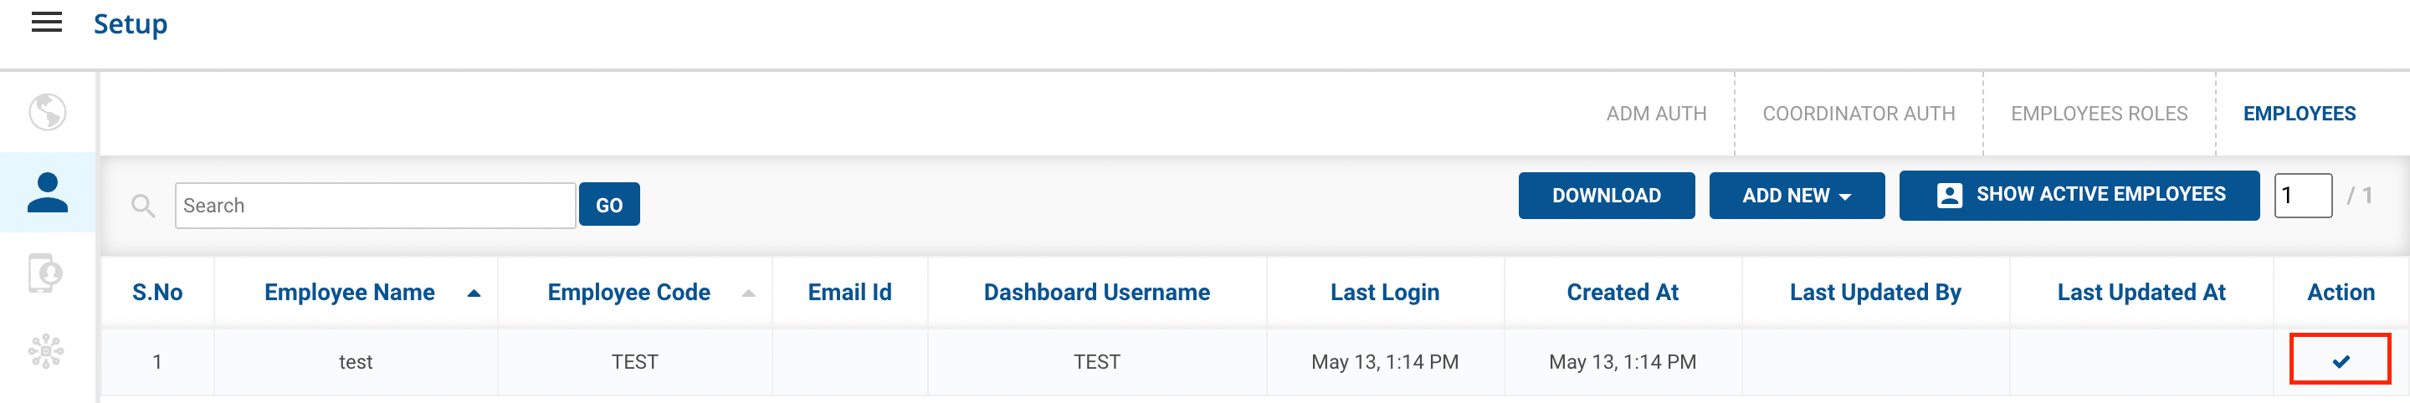Open the hamburger navigation menu
2410x403 pixels.
(x=47, y=23)
